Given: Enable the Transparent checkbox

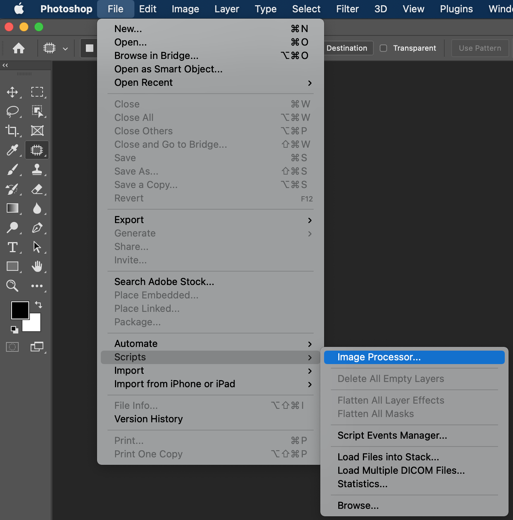Looking at the screenshot, I should click(383, 48).
